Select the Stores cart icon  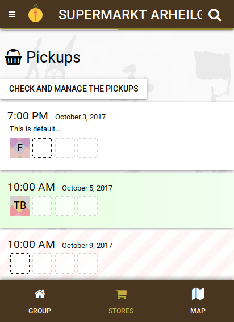point(121,294)
